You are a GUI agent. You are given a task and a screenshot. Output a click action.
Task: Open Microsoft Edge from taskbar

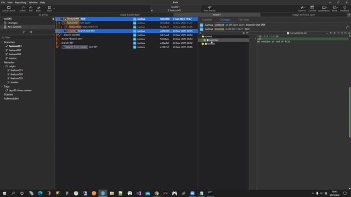40,193
